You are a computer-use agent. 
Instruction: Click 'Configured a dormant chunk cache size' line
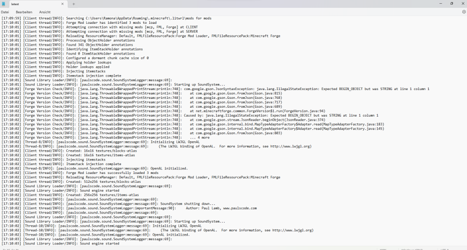(75, 58)
